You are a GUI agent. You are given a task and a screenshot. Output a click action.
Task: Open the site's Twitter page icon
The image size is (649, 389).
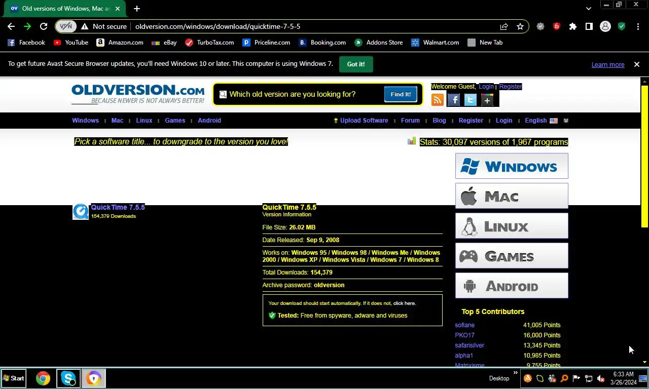tap(471, 100)
